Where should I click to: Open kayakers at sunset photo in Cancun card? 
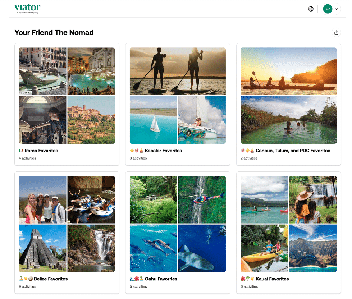[x=288, y=71]
